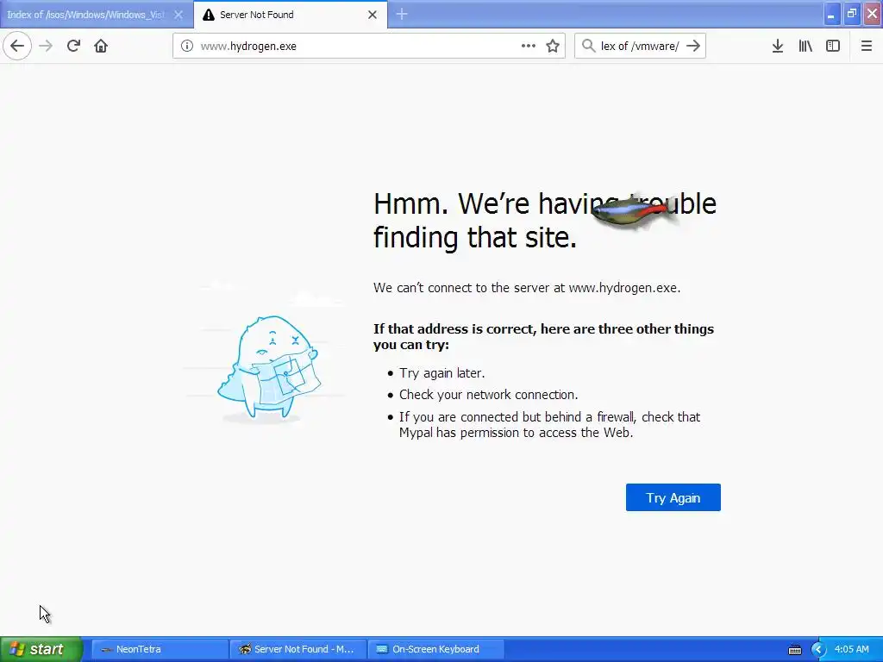Submit search with the arrow button

pos(693,46)
